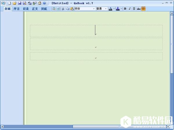The height and width of the screenshot is (130, 174).
Task: Click the New document icon
Action: [9, 3]
